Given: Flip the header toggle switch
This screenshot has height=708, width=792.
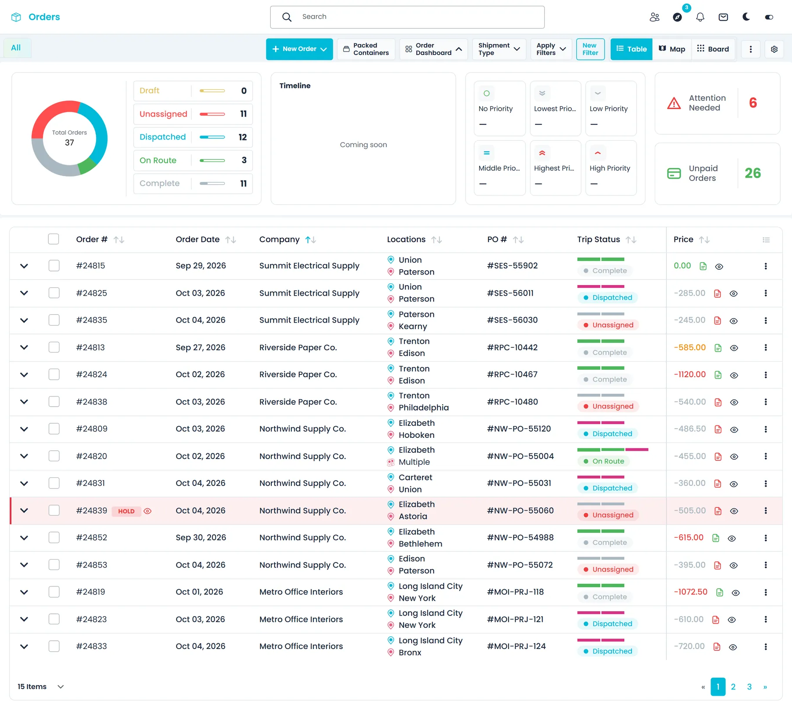Looking at the screenshot, I should [769, 17].
